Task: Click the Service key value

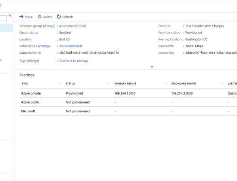Action: coord(211,53)
